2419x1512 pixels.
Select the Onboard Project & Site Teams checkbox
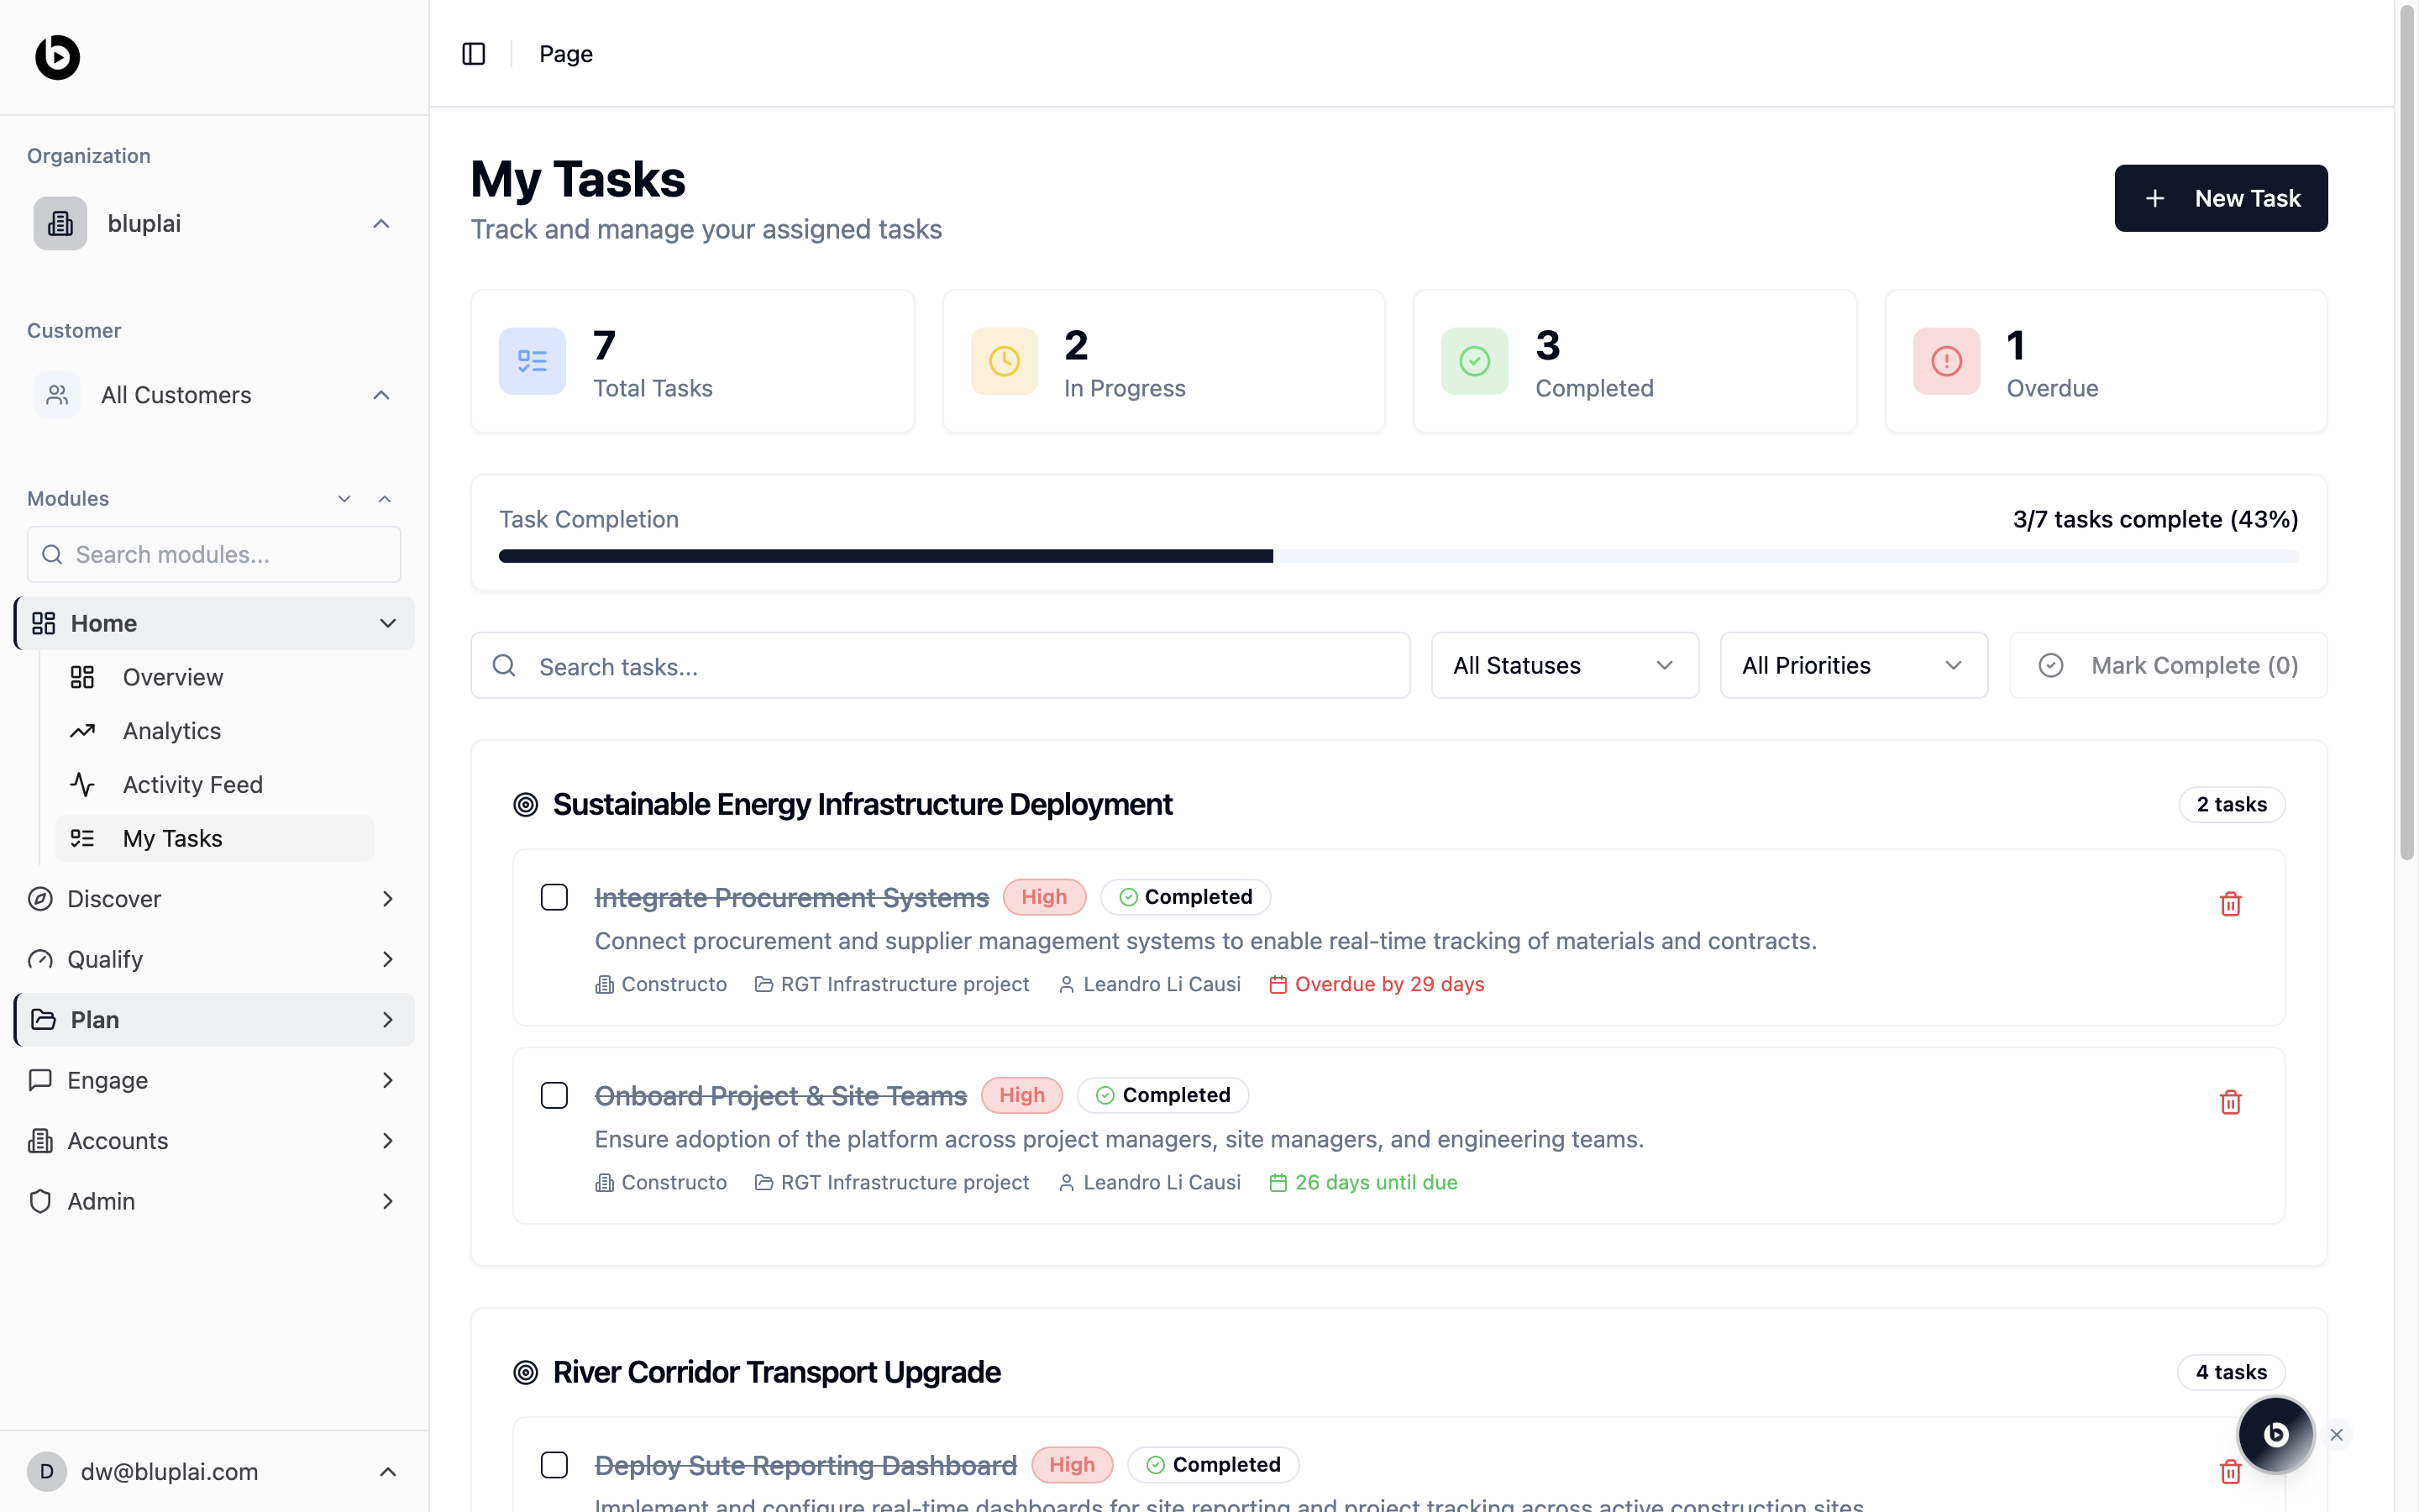point(554,1095)
